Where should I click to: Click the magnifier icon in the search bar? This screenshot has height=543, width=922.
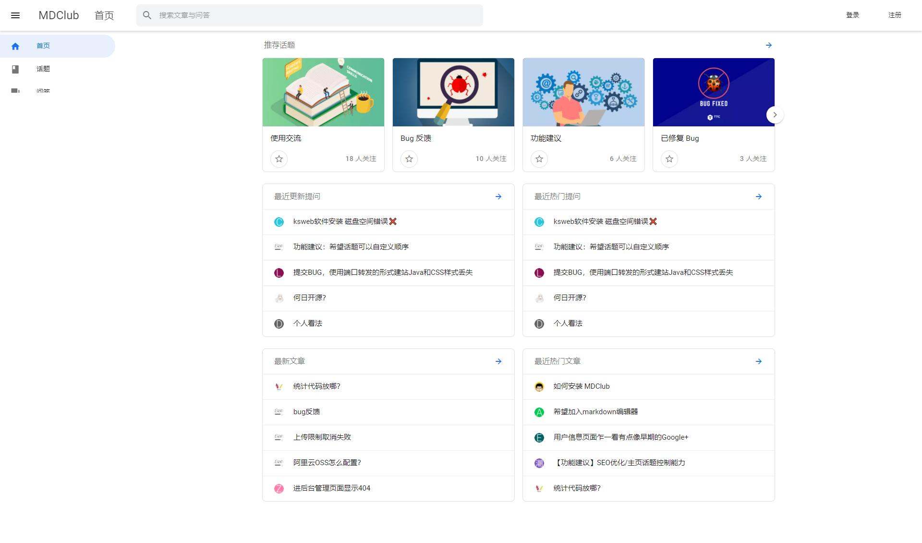pyautogui.click(x=147, y=15)
